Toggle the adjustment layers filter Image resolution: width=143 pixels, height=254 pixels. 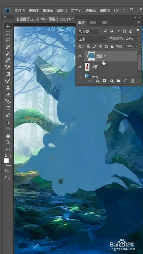112,31
